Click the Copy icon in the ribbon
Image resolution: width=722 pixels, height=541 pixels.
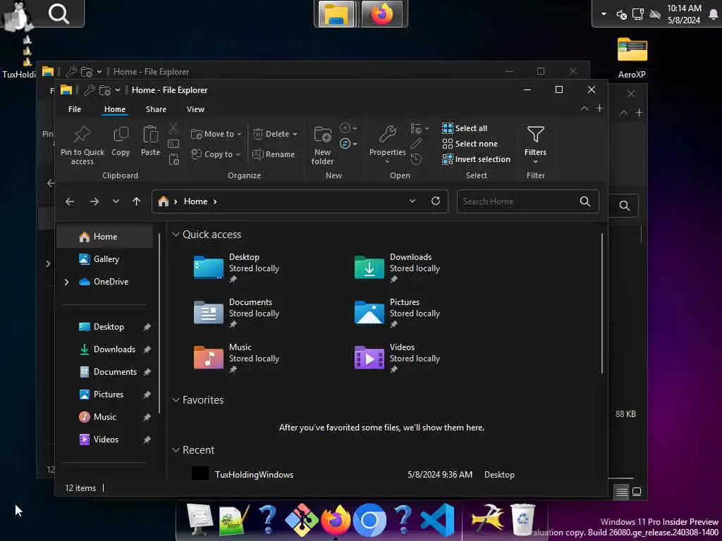(x=121, y=141)
